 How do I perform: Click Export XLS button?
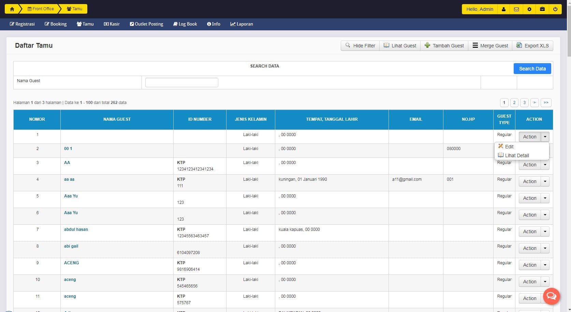click(532, 46)
